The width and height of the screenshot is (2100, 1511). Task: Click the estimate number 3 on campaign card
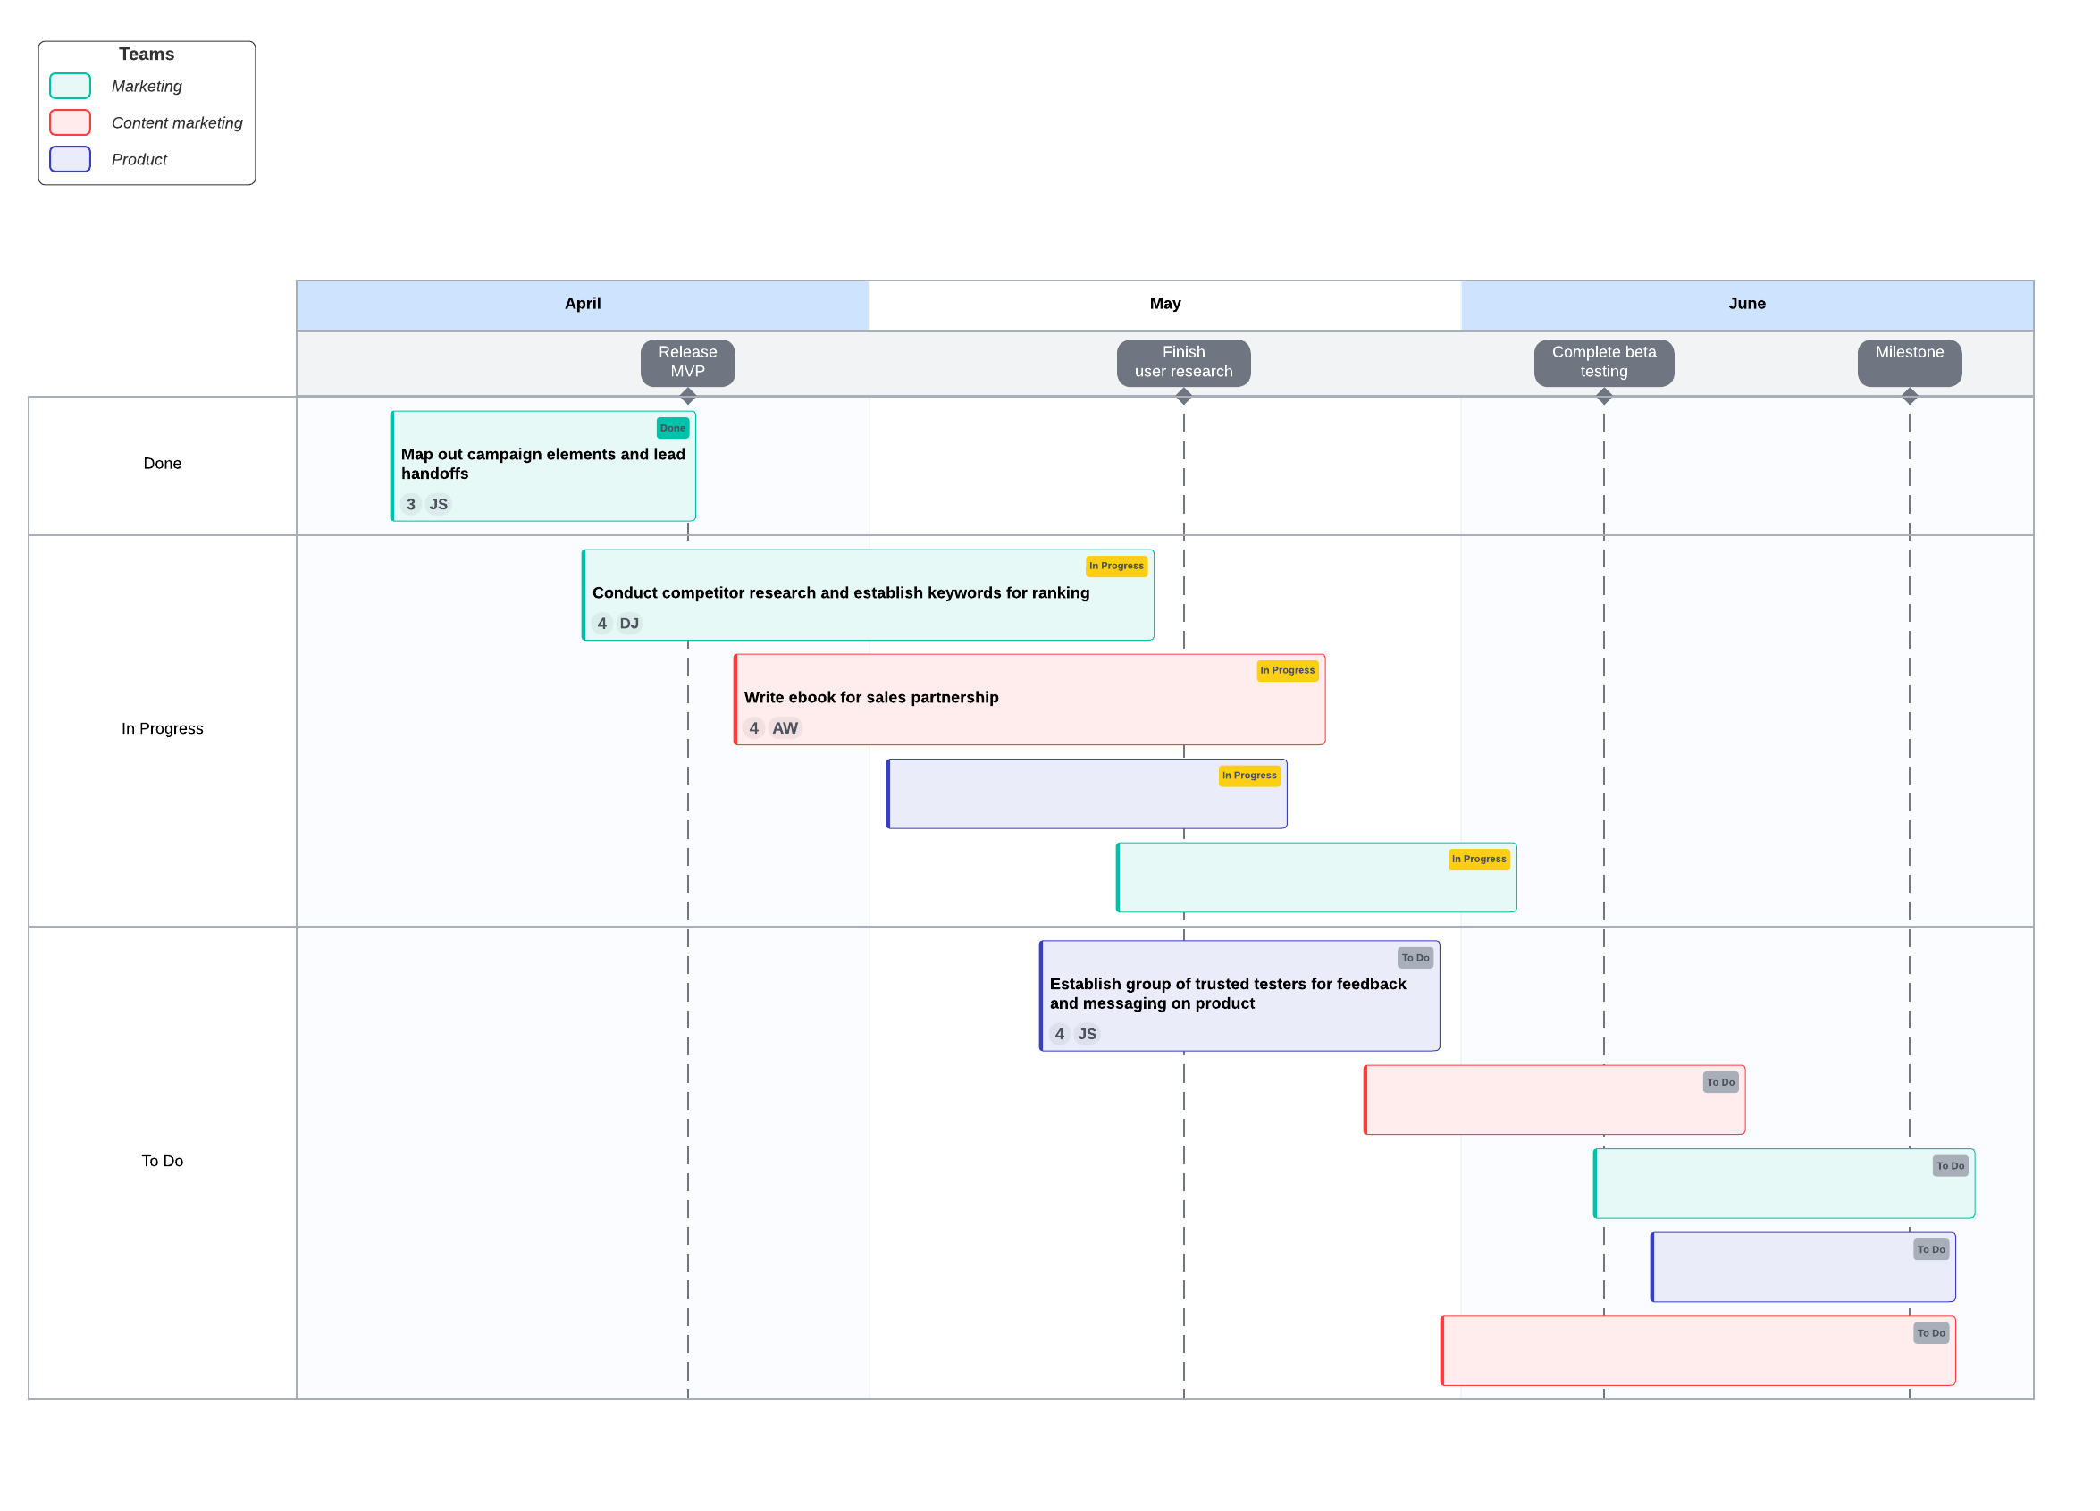[411, 505]
